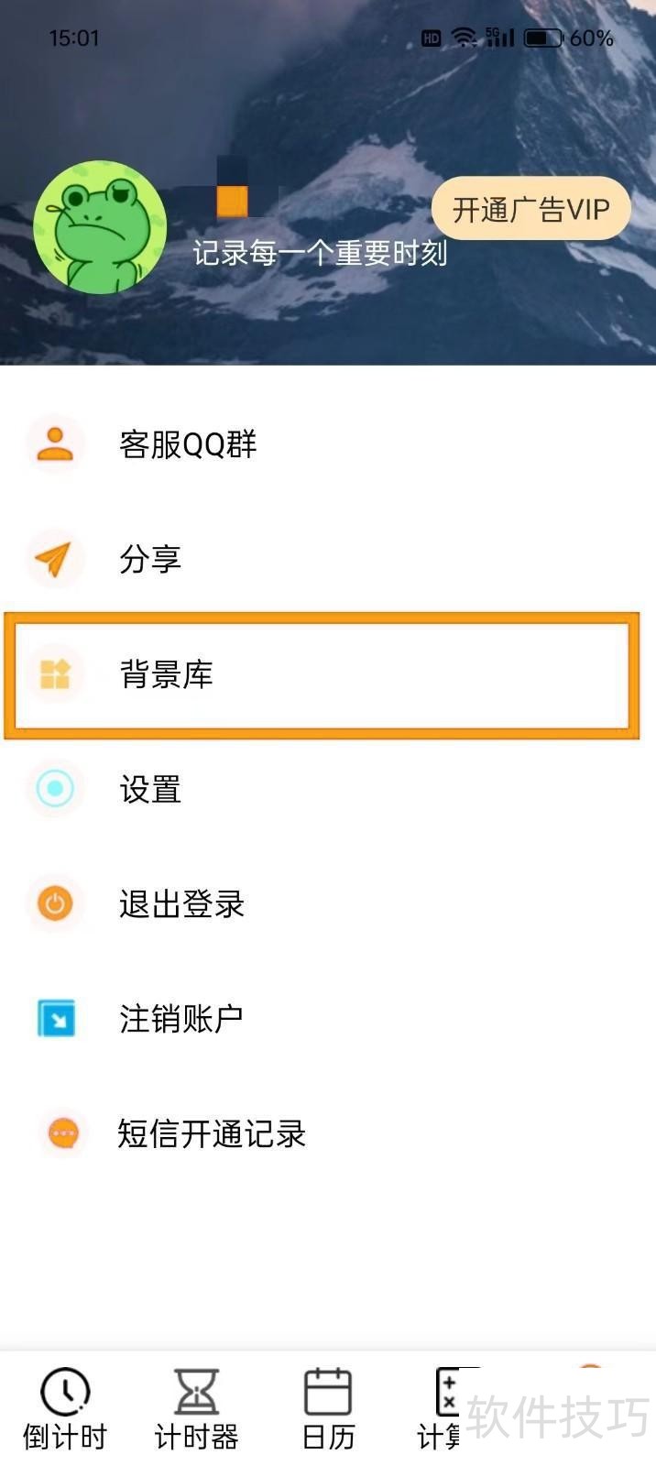Tap the 背景库 grid icon
Screen dimensions: 656x1466
pyautogui.click(x=55, y=674)
